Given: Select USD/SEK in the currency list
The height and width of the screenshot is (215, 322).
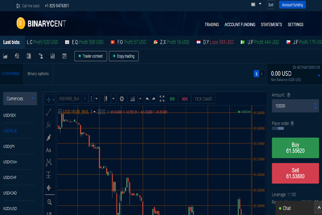Looking at the screenshot, I should (10, 115).
